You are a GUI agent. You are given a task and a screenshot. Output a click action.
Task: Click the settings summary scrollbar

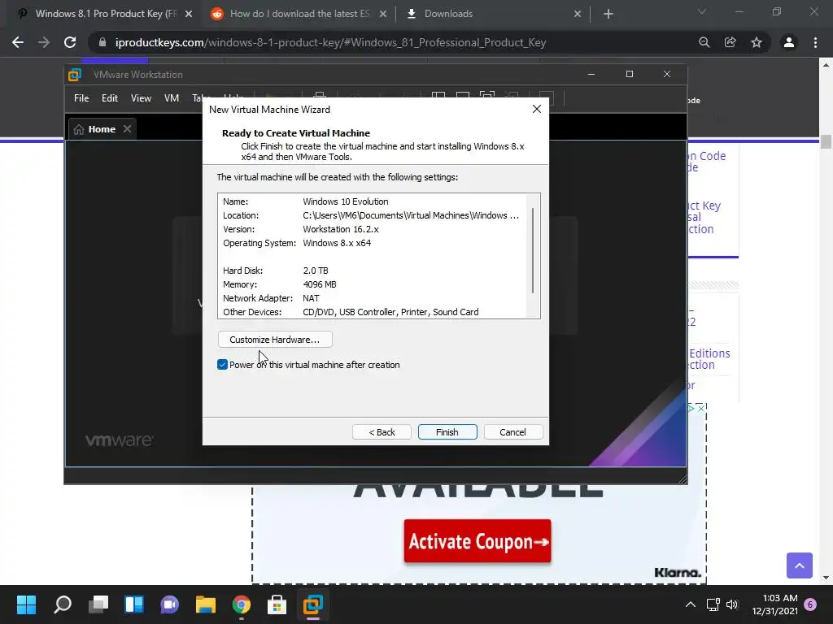point(533,249)
